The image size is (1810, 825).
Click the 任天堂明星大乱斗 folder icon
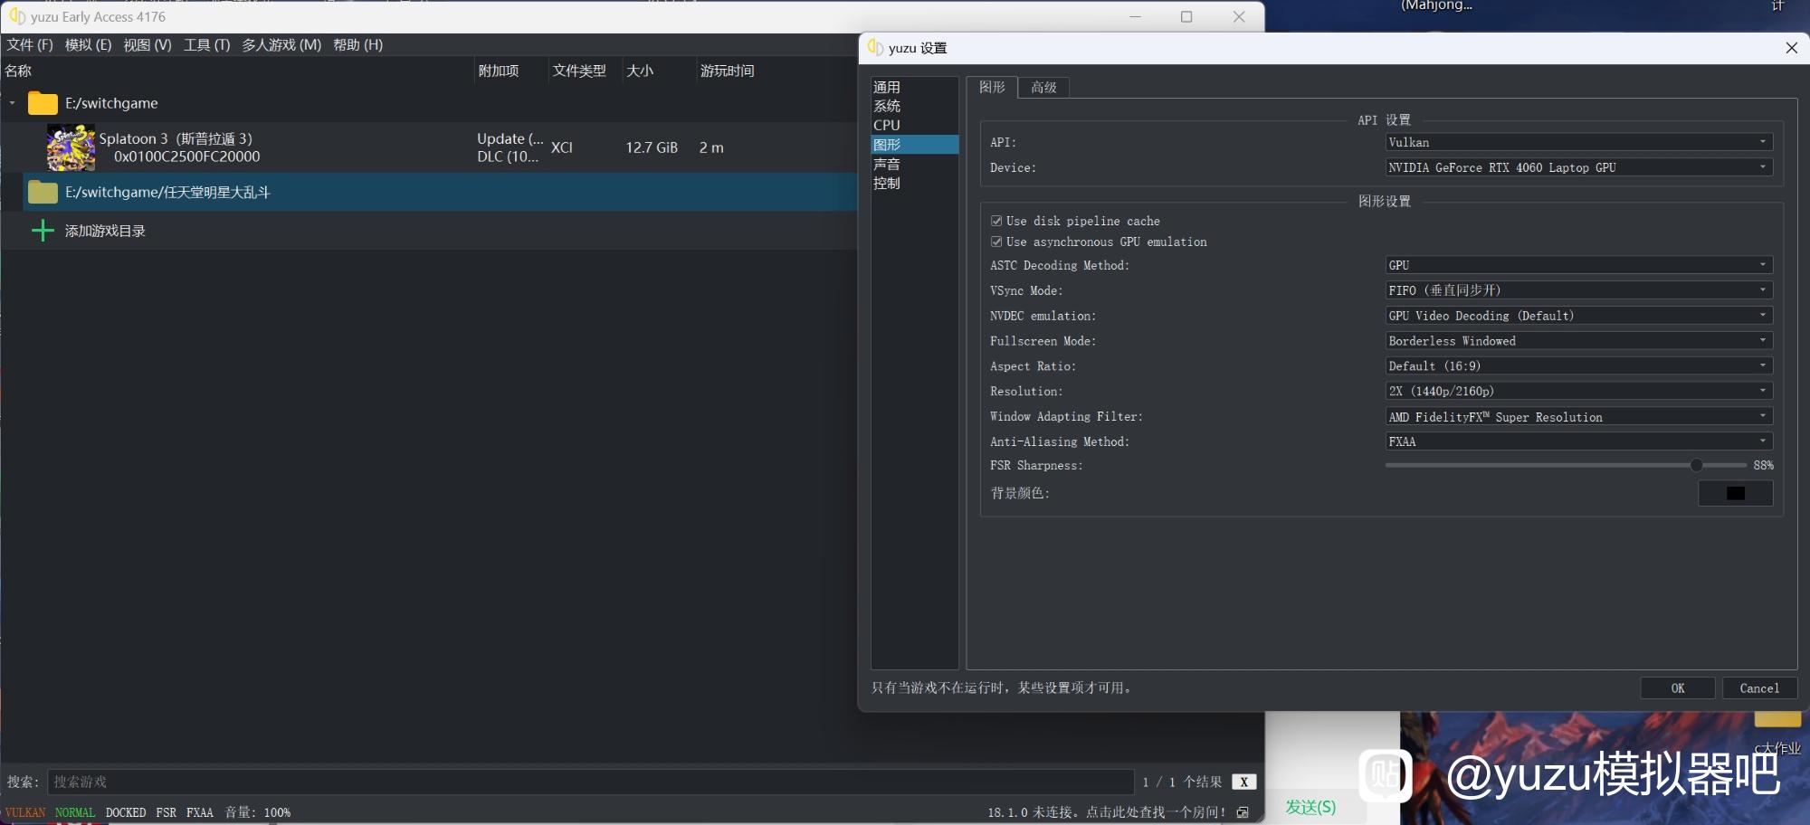click(43, 192)
